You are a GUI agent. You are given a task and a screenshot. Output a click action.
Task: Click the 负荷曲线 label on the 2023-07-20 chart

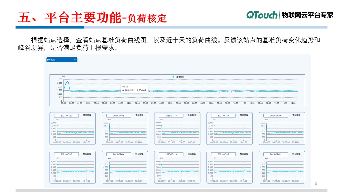(x=87, y=115)
